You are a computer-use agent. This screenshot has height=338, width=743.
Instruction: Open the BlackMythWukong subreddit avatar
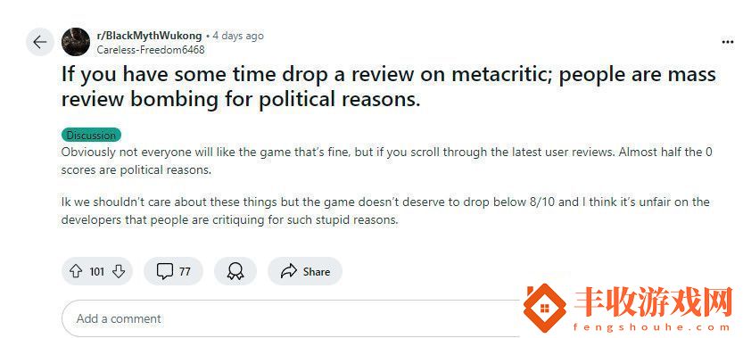point(75,42)
